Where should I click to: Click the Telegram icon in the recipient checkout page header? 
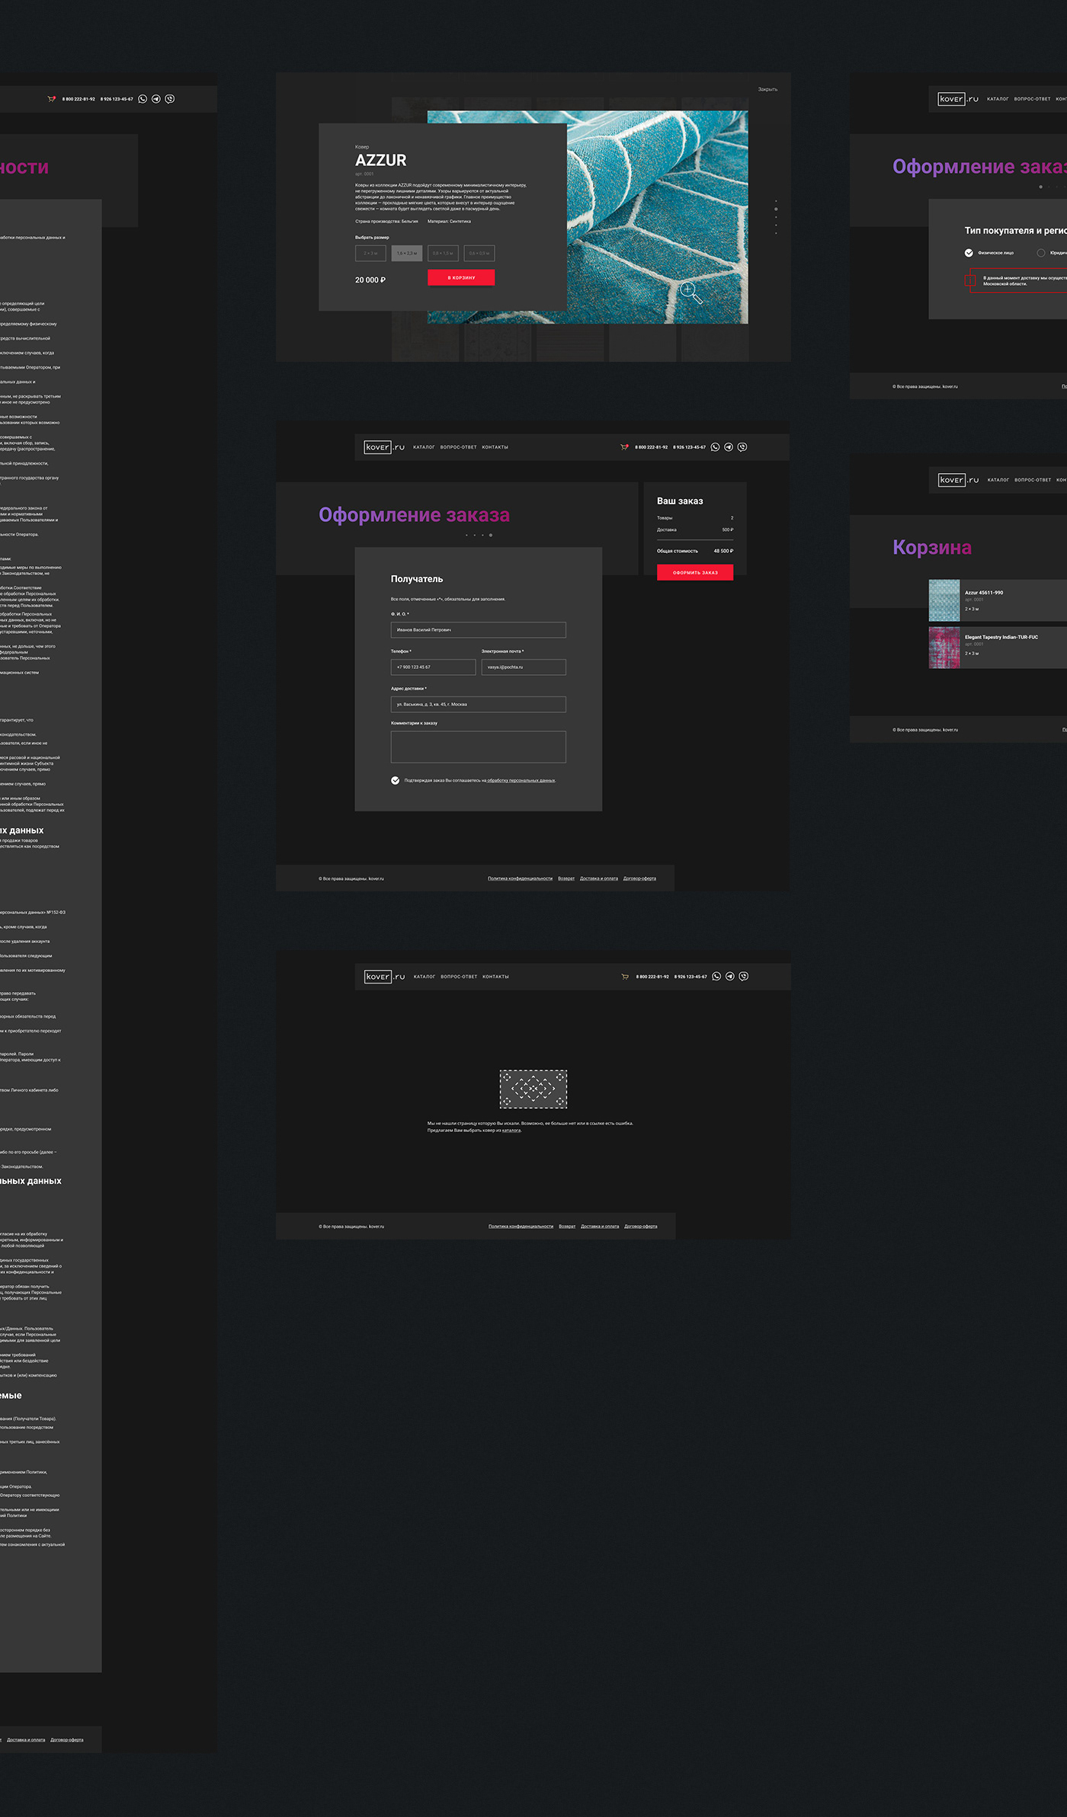point(729,447)
